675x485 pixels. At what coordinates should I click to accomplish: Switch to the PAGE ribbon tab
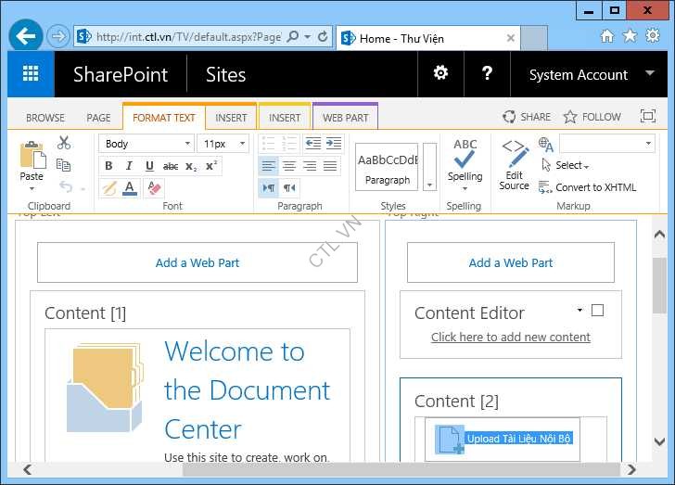[x=98, y=118]
